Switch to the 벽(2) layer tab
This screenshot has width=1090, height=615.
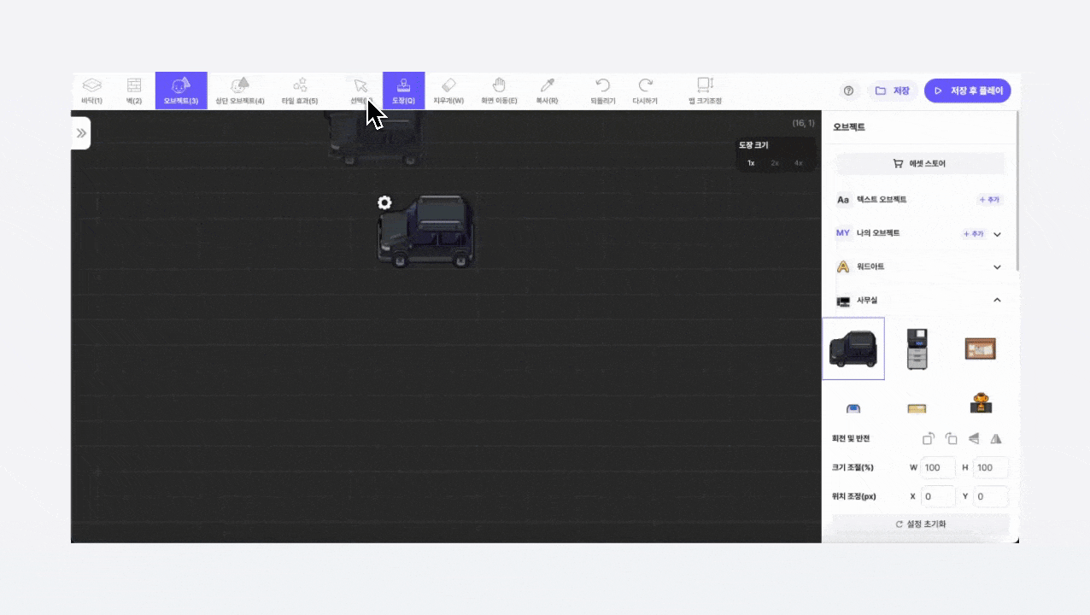[x=134, y=91]
